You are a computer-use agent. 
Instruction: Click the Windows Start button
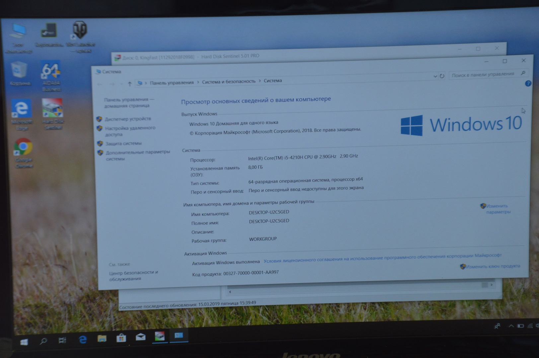[24, 342]
